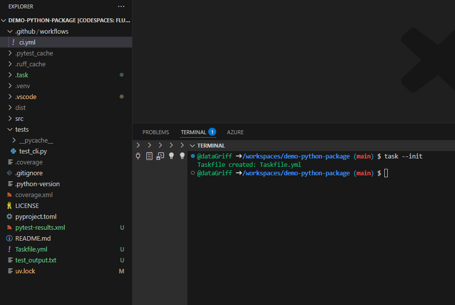The height and width of the screenshot is (305, 455).
Task: Open the AZURE panel tab
Action: (235, 132)
